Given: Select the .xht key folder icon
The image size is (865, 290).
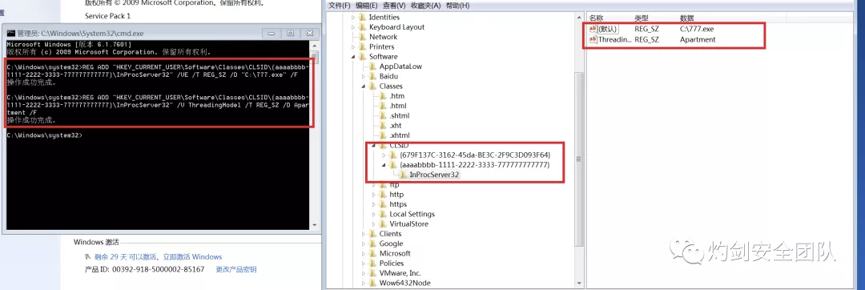Looking at the screenshot, I should coord(382,126).
